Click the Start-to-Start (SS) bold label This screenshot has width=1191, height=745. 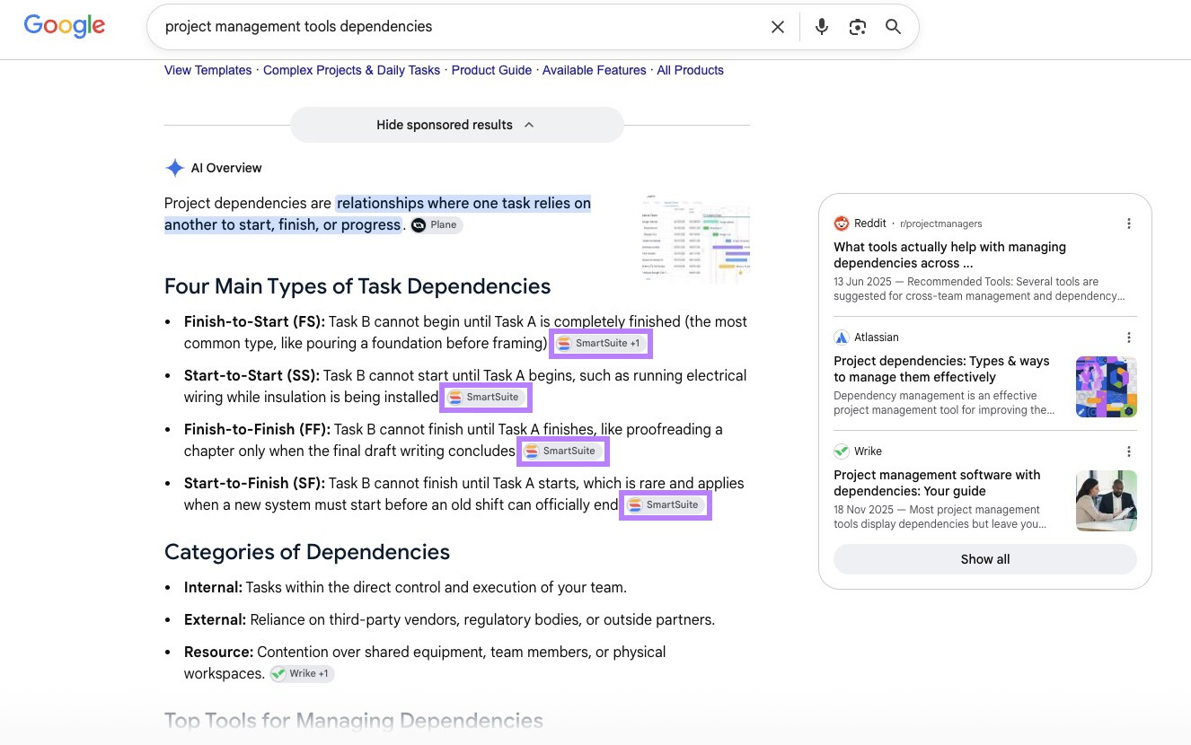252,375
